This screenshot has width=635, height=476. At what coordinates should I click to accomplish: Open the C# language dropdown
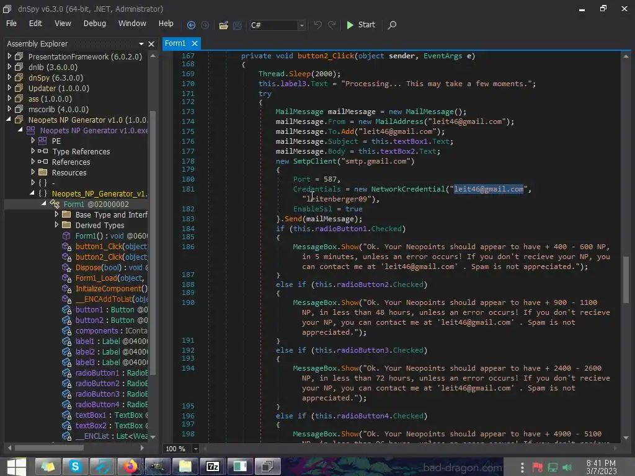(301, 25)
